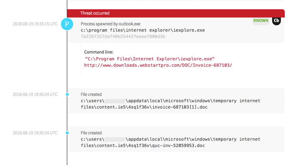Viewport: 296px width, 165px height.
Task: Click timeline dot for quc-inv-52059953.doc event
Action: click(x=67, y=133)
